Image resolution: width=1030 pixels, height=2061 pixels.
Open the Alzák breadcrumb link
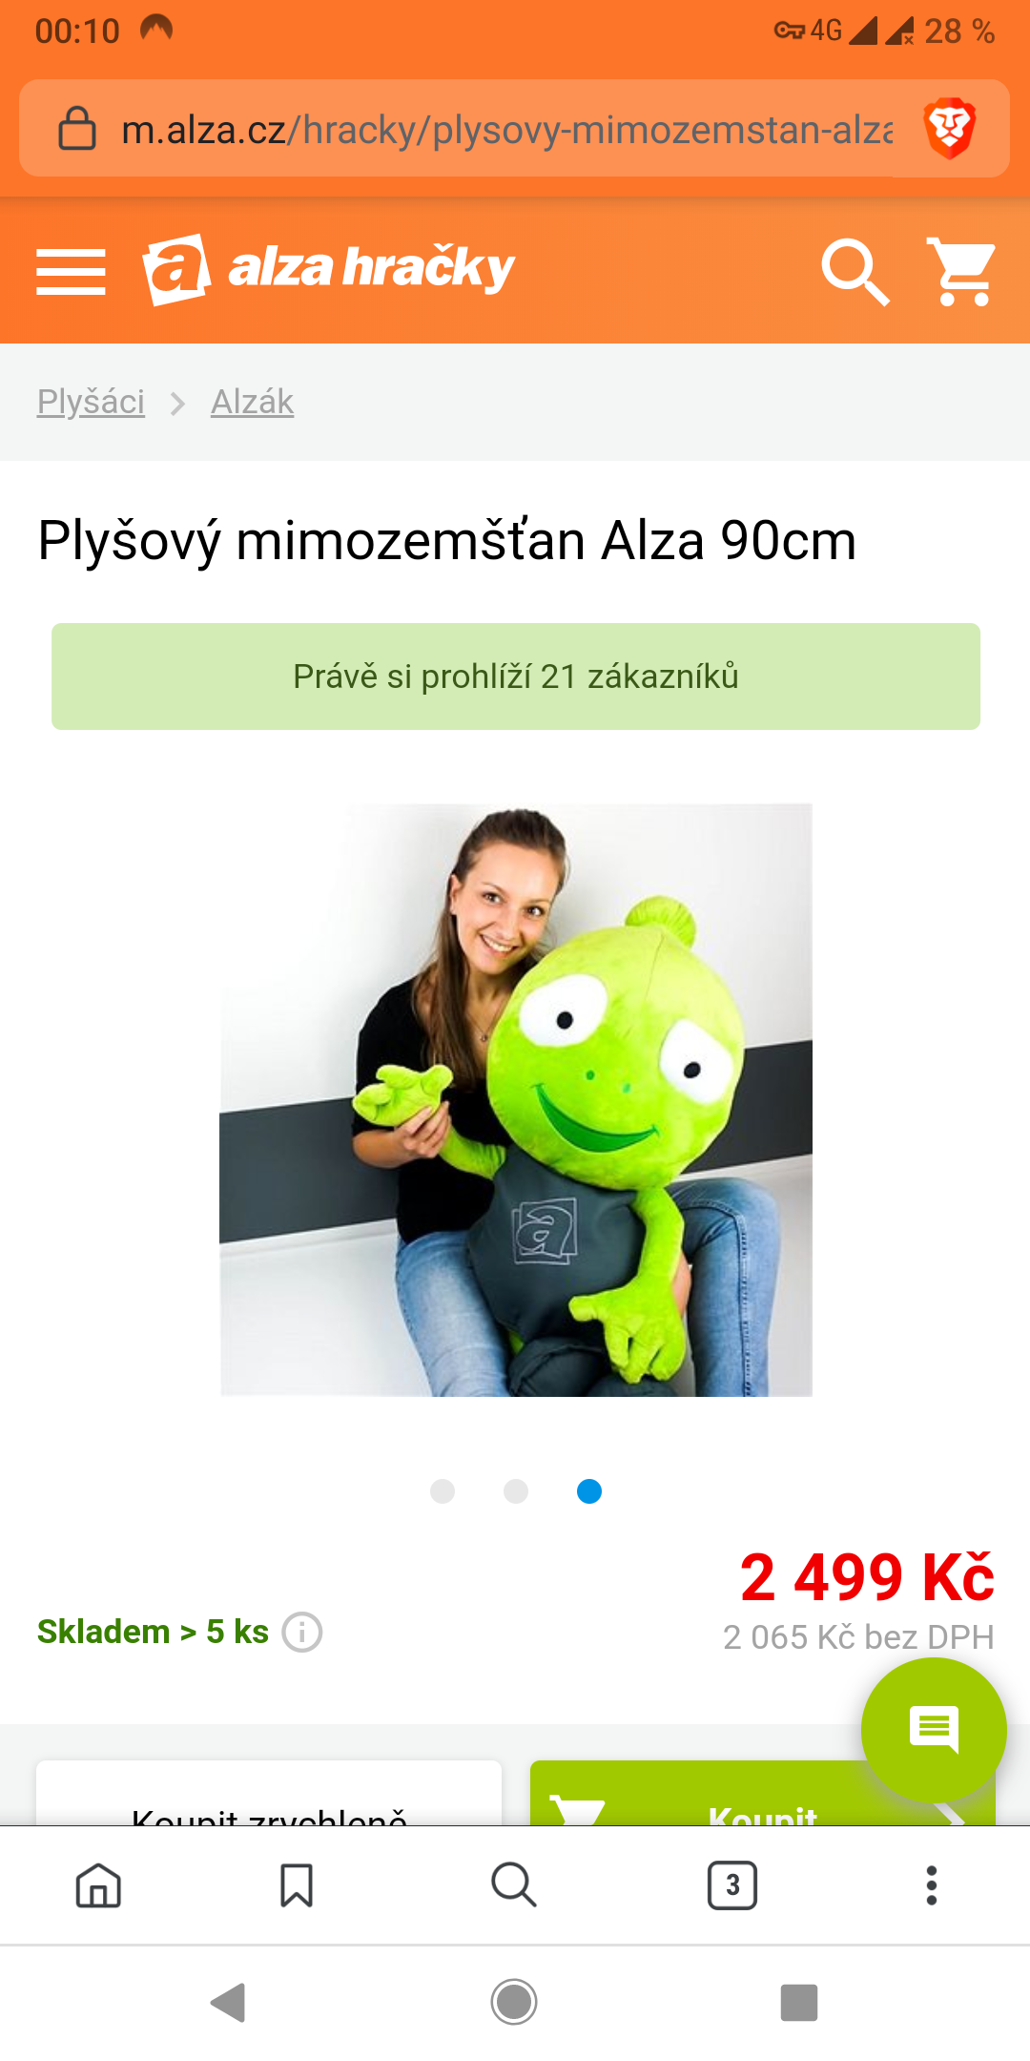(252, 402)
